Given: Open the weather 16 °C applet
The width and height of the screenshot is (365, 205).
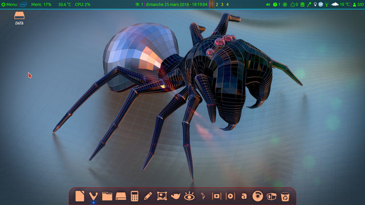Looking at the screenshot, I should tap(340, 5).
